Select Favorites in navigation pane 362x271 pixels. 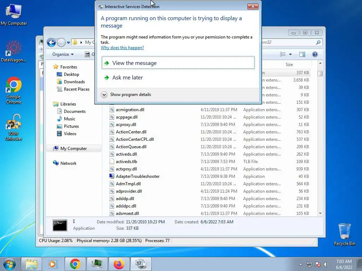pyautogui.click(x=65, y=67)
